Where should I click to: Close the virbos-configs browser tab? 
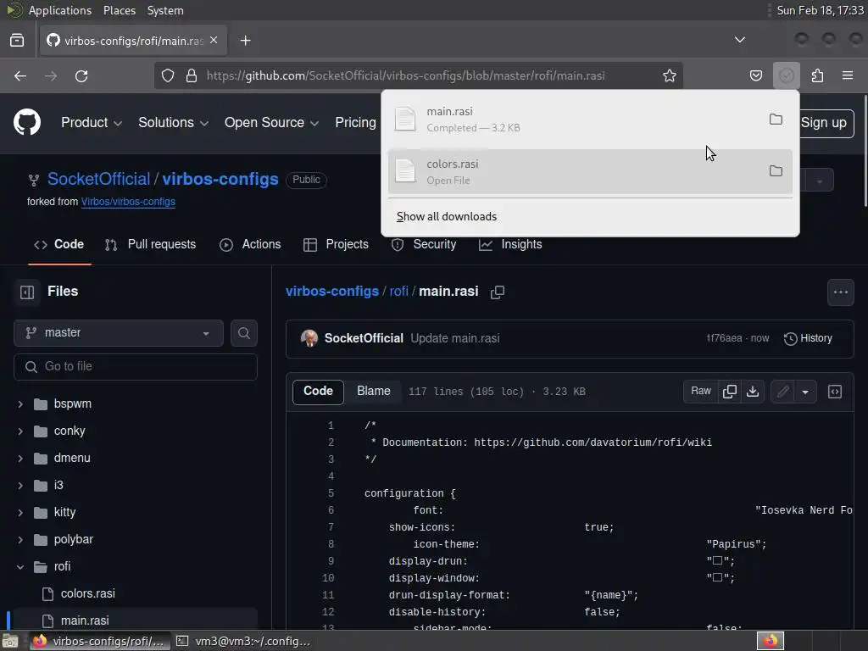pos(214,41)
